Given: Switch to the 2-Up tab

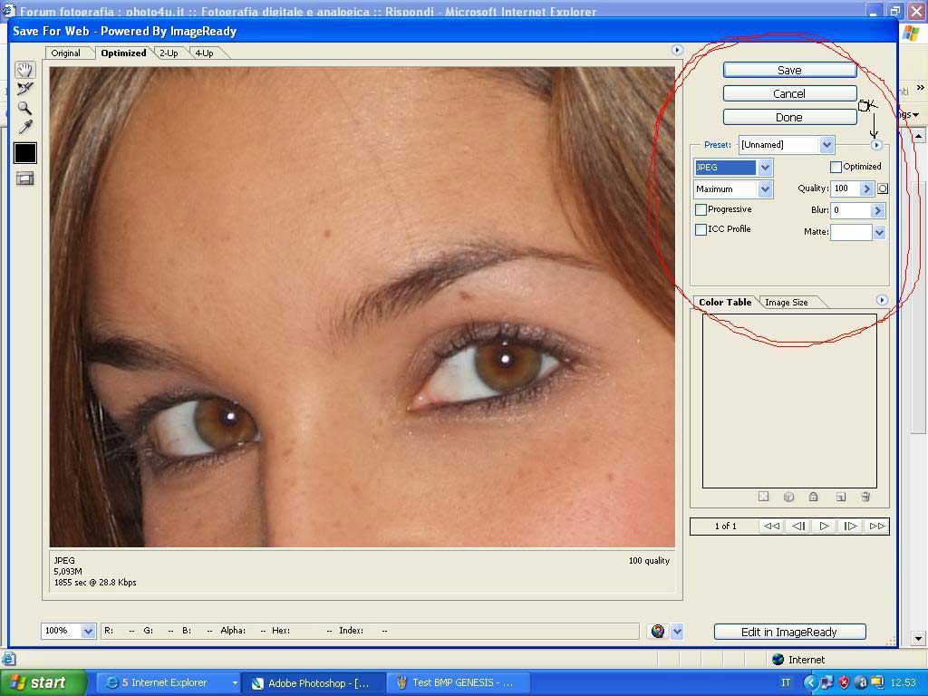Looking at the screenshot, I should [x=169, y=53].
